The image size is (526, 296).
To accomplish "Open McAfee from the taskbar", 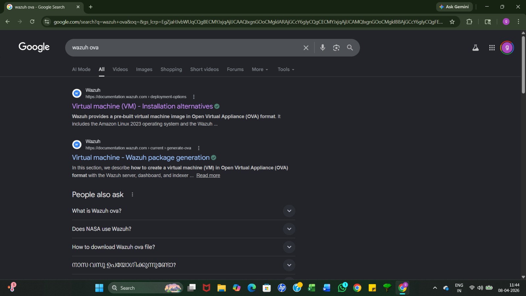I will coord(206,288).
